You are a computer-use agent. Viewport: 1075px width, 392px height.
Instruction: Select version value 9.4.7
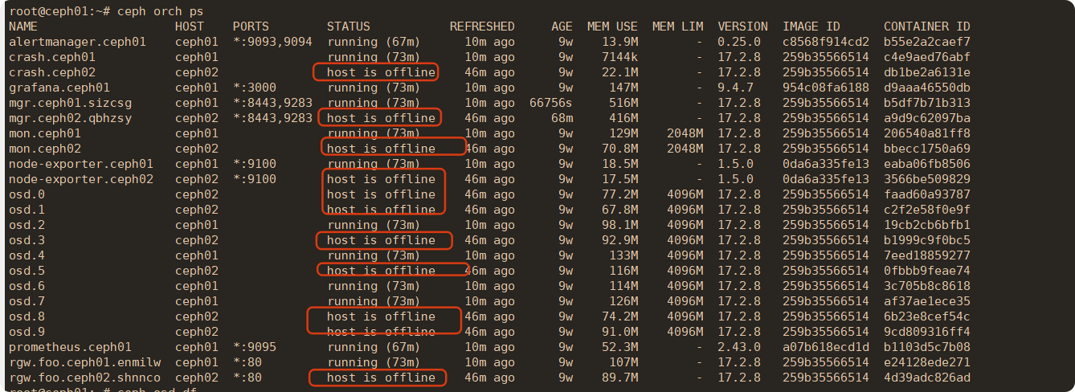pyautogui.click(x=735, y=88)
